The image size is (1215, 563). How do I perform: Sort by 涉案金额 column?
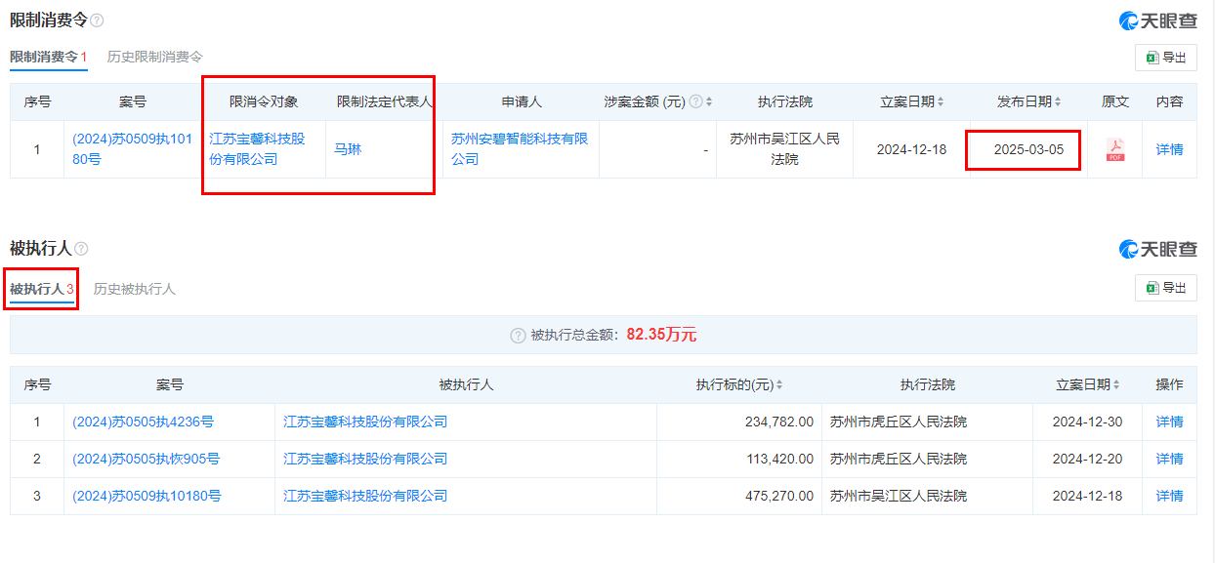(709, 101)
